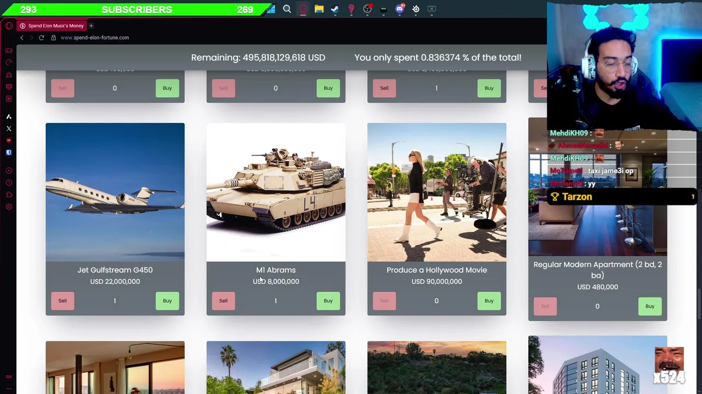Open a new tab with plus button
Image resolution: width=702 pixels, height=394 pixels.
[x=91, y=26]
